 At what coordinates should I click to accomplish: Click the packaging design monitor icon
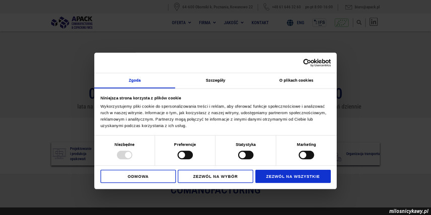[x=59, y=154]
